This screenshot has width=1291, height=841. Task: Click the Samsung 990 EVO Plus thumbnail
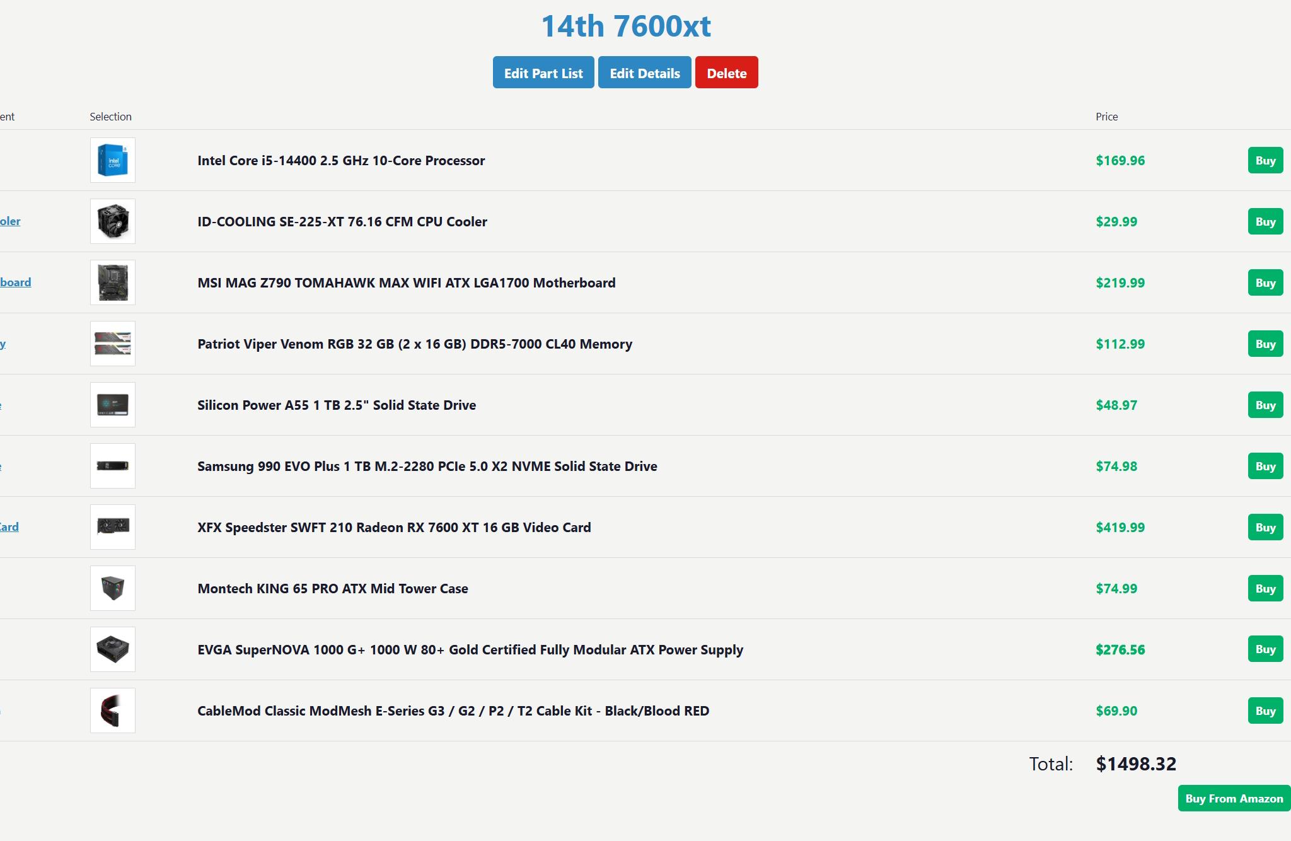[x=112, y=466]
